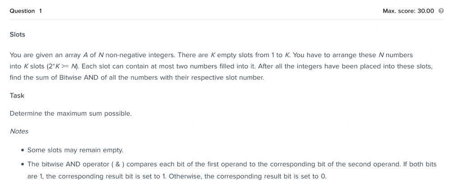The image size is (451, 187).
Task: Click the horizontal divider line under the Question header
Action: [227, 19]
